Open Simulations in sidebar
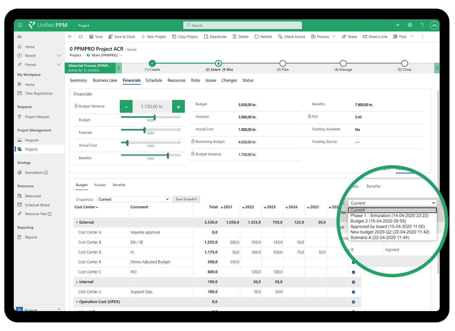 [34, 173]
